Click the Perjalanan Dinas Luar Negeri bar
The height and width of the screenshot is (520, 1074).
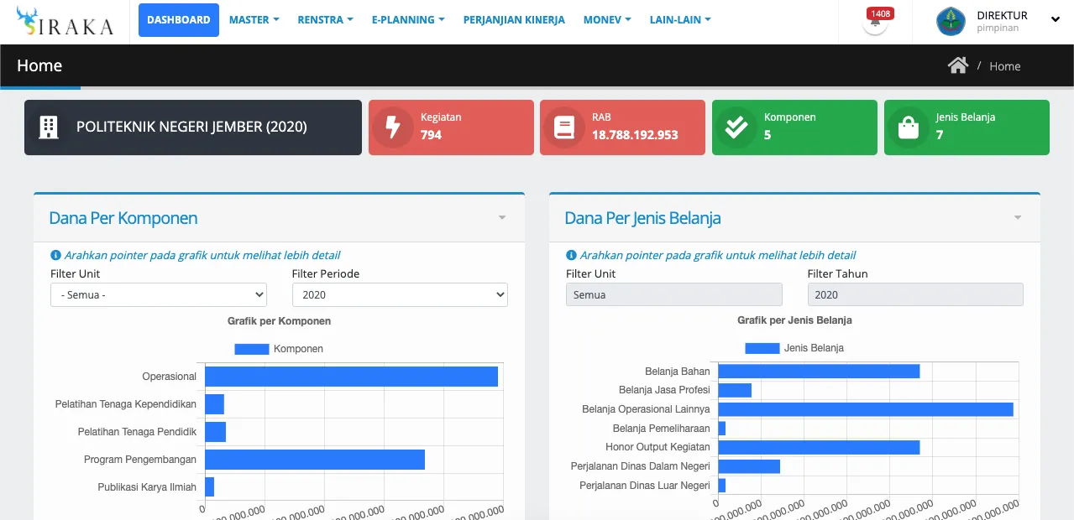(721, 486)
